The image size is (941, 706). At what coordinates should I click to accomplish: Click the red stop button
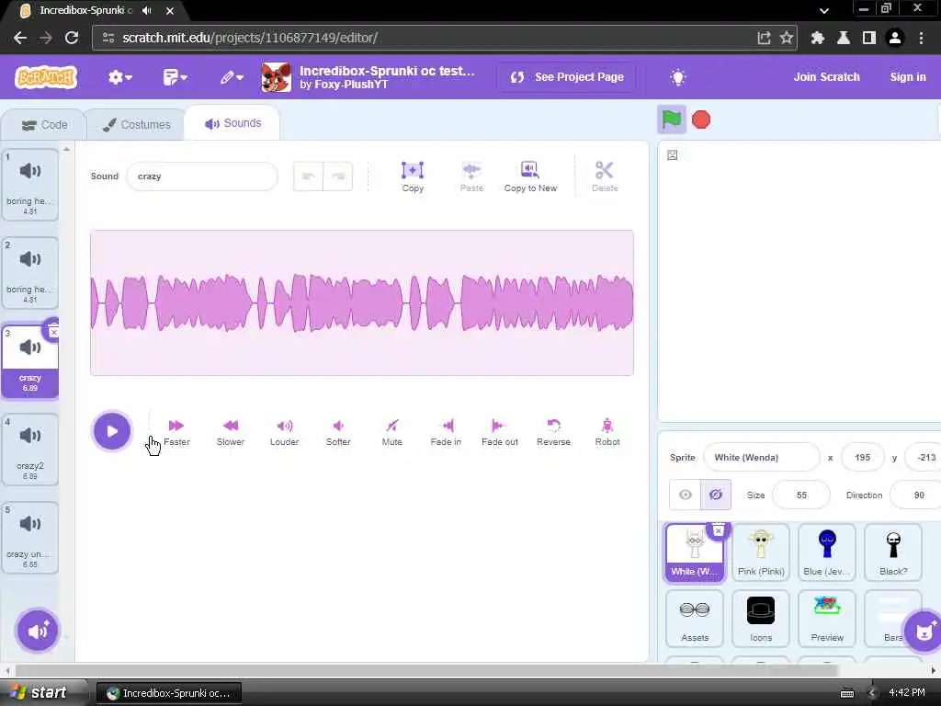point(701,120)
